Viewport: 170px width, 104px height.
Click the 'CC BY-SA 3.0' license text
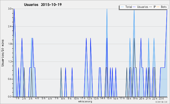click(x=161, y=102)
